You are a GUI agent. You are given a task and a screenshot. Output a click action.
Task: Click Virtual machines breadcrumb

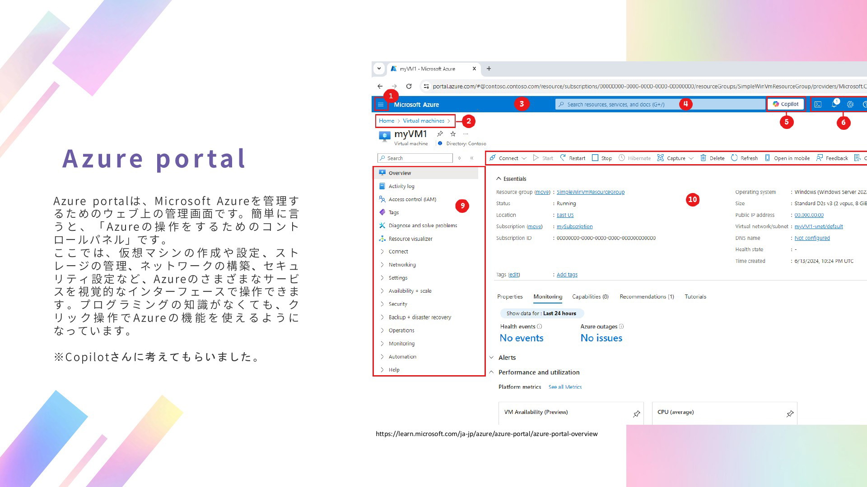pos(424,121)
